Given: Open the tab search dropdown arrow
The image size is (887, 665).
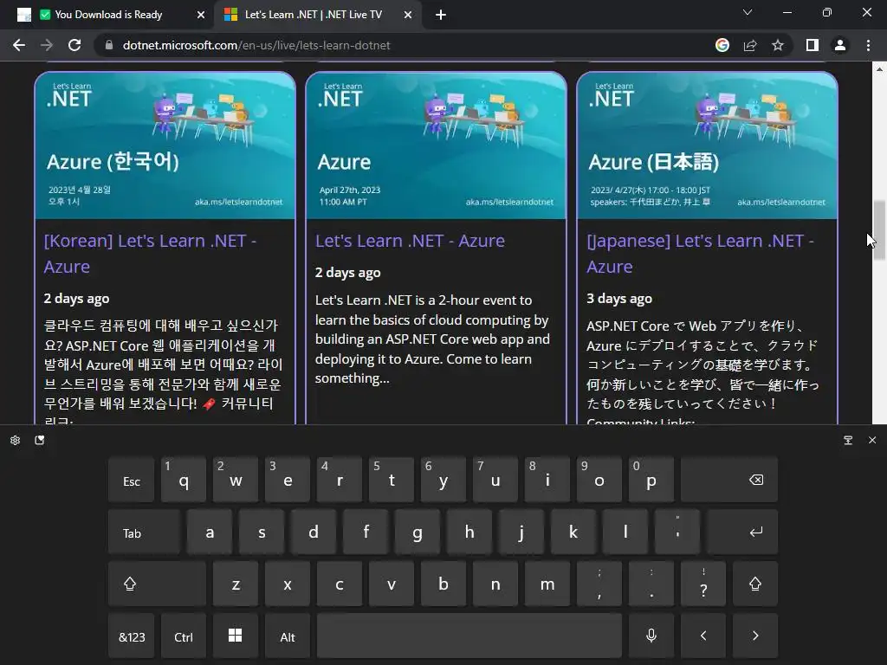Looking at the screenshot, I should coord(748,12).
